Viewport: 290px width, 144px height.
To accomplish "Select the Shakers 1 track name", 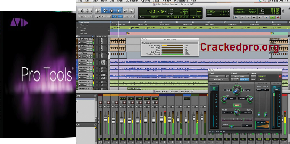I will point(84,39).
